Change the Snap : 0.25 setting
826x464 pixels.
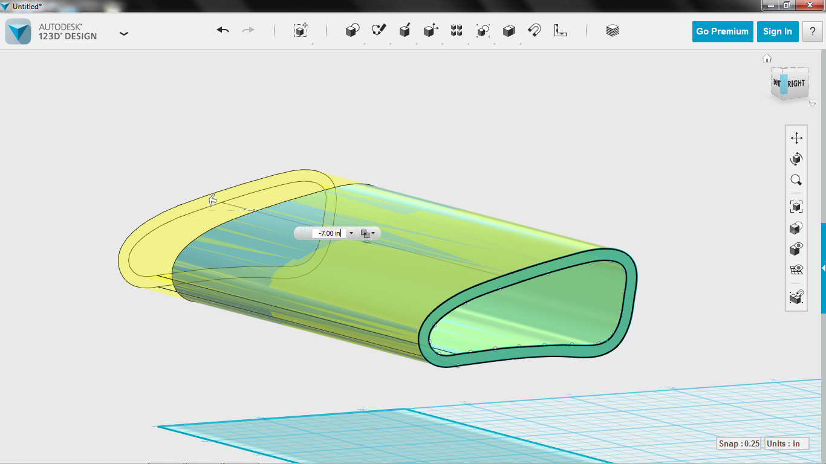tap(739, 443)
